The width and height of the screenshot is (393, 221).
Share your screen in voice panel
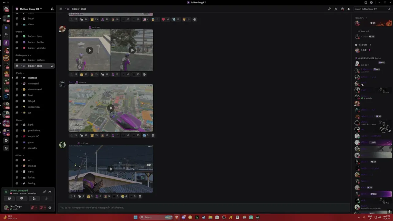21,199
